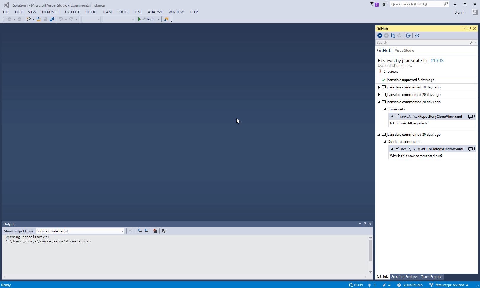Screen dimensions: 480x288
Task: Click the Undo toolbar icon
Action: (61, 19)
